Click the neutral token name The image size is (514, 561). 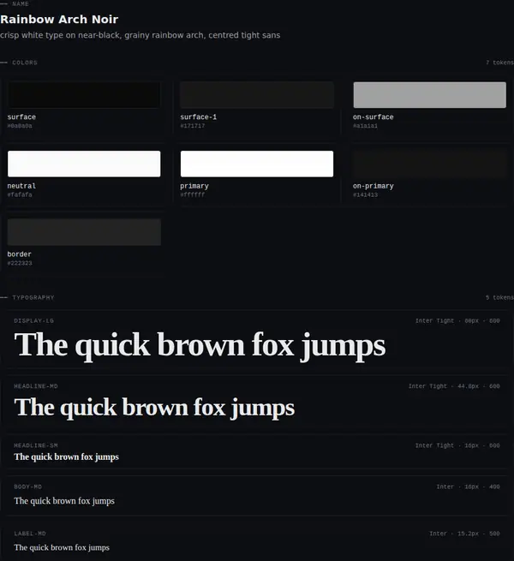[x=21, y=186]
